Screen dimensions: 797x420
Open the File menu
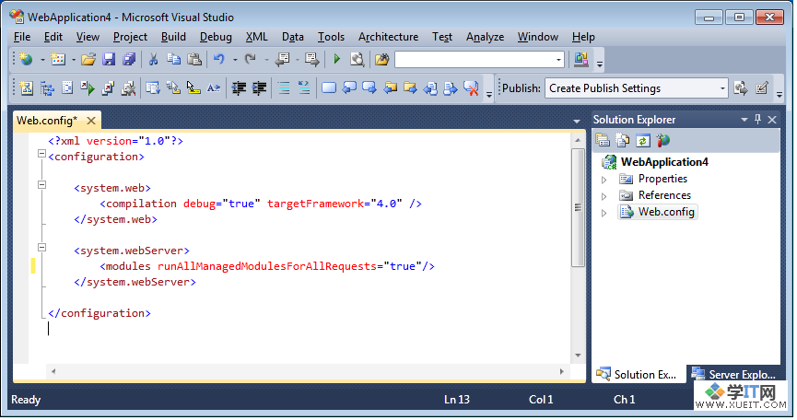coord(22,37)
